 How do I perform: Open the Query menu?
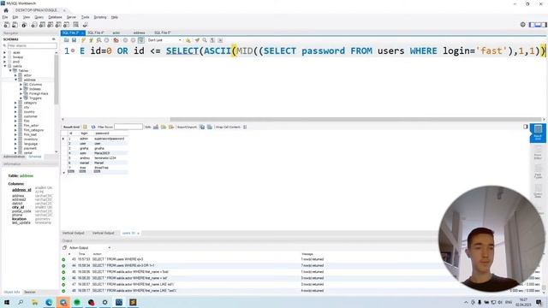coord(39,17)
